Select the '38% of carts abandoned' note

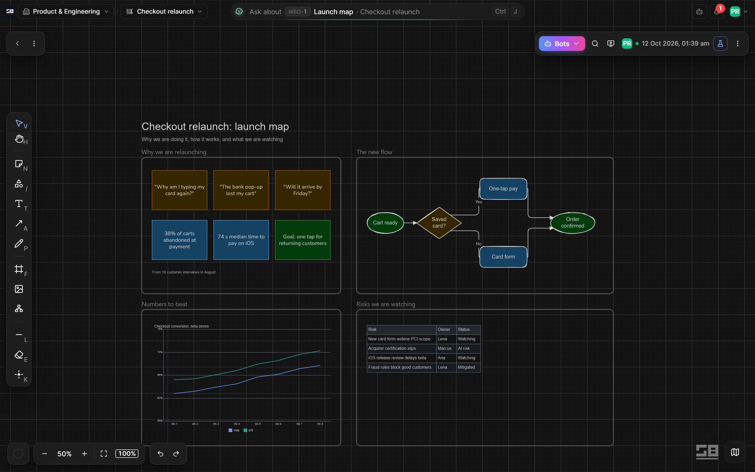click(x=179, y=240)
